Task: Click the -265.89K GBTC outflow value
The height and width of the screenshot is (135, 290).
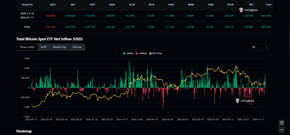Action: [x=50, y=16]
